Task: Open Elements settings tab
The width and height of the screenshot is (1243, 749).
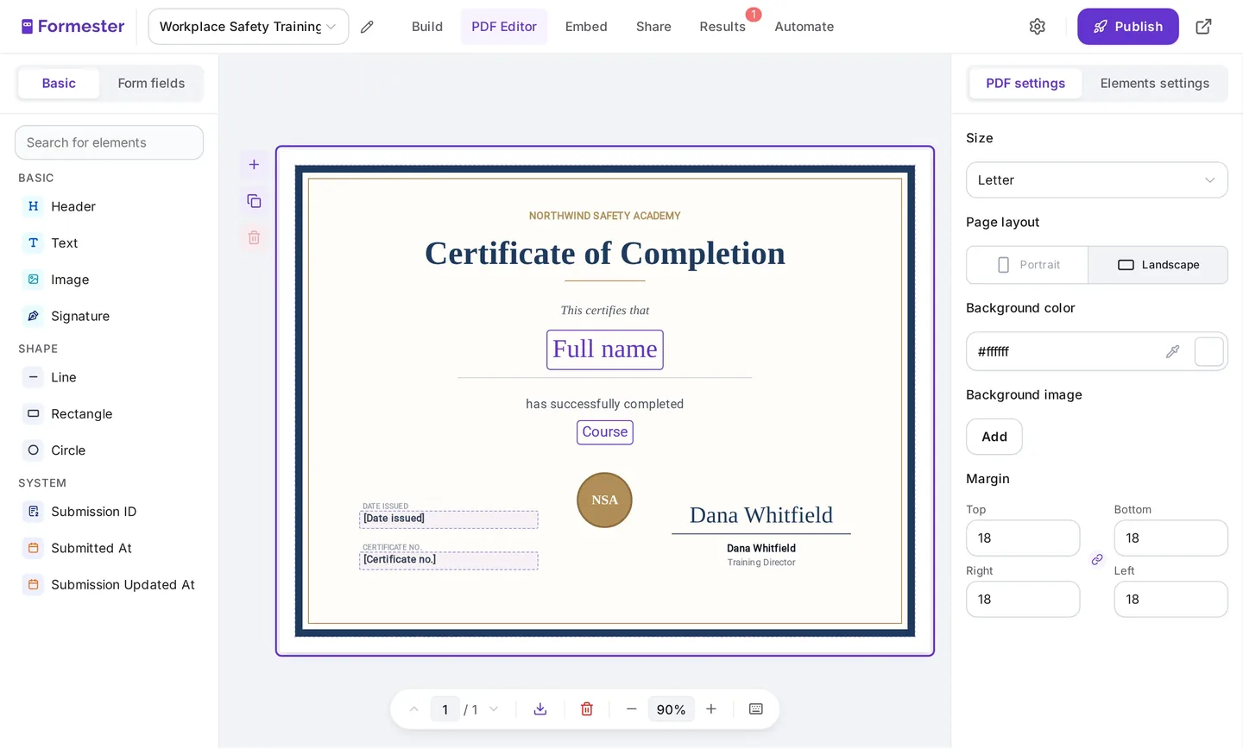Action: tap(1155, 84)
